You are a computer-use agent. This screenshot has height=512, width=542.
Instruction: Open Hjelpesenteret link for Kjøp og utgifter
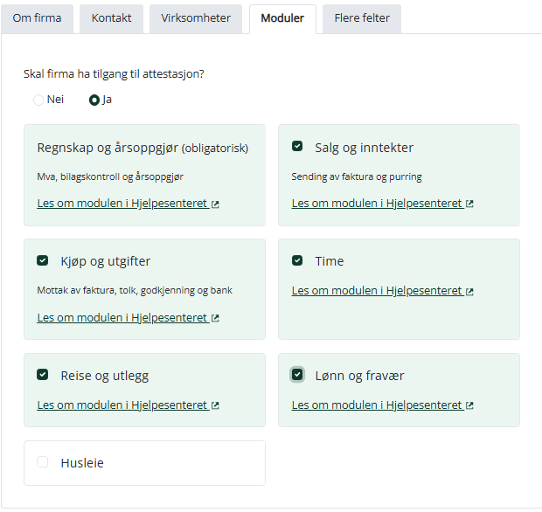click(x=129, y=318)
